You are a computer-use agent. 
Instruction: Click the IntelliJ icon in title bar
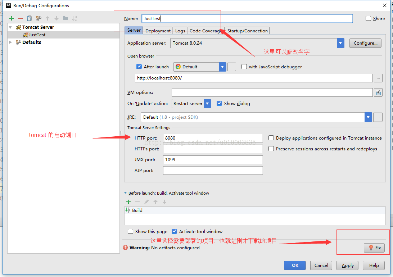[x=9, y=5]
